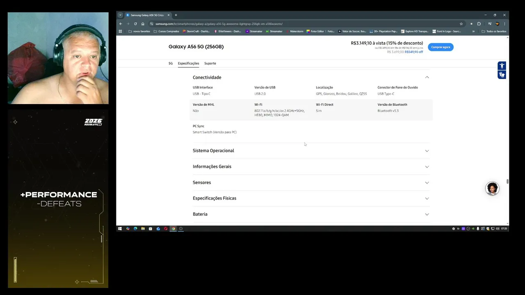Open the tab search dropdown arrow
Viewport: 525px width, 295px height.
coord(120,15)
